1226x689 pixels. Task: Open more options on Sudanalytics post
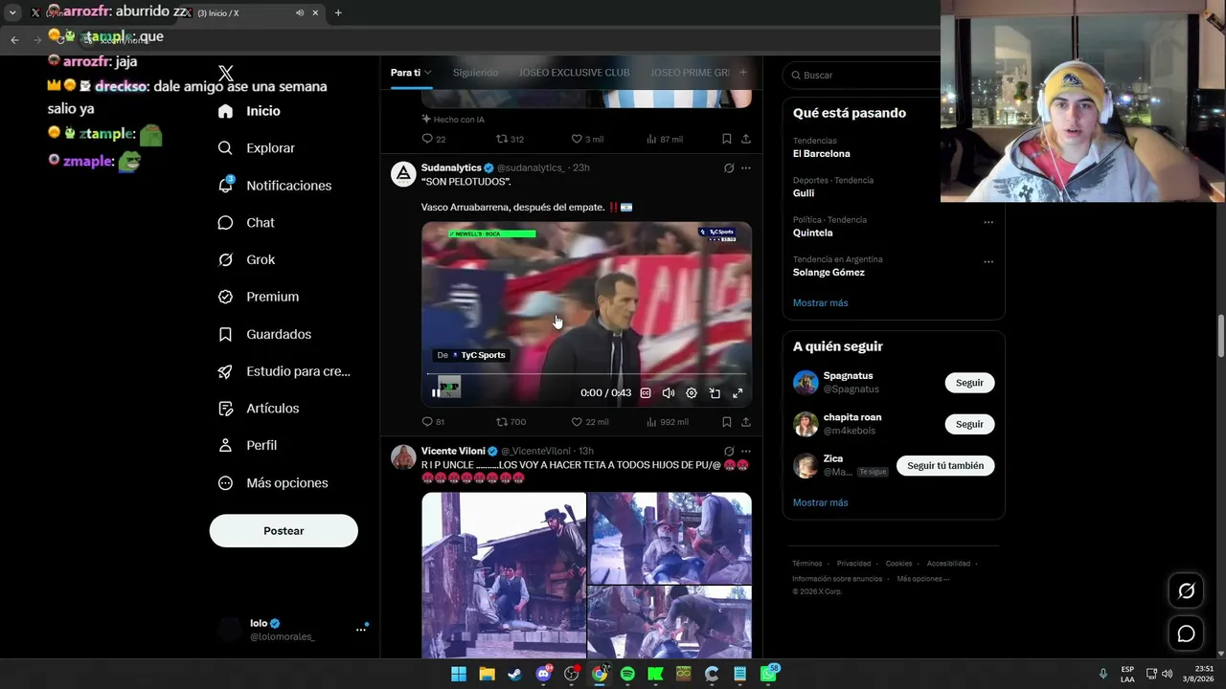pos(746,168)
